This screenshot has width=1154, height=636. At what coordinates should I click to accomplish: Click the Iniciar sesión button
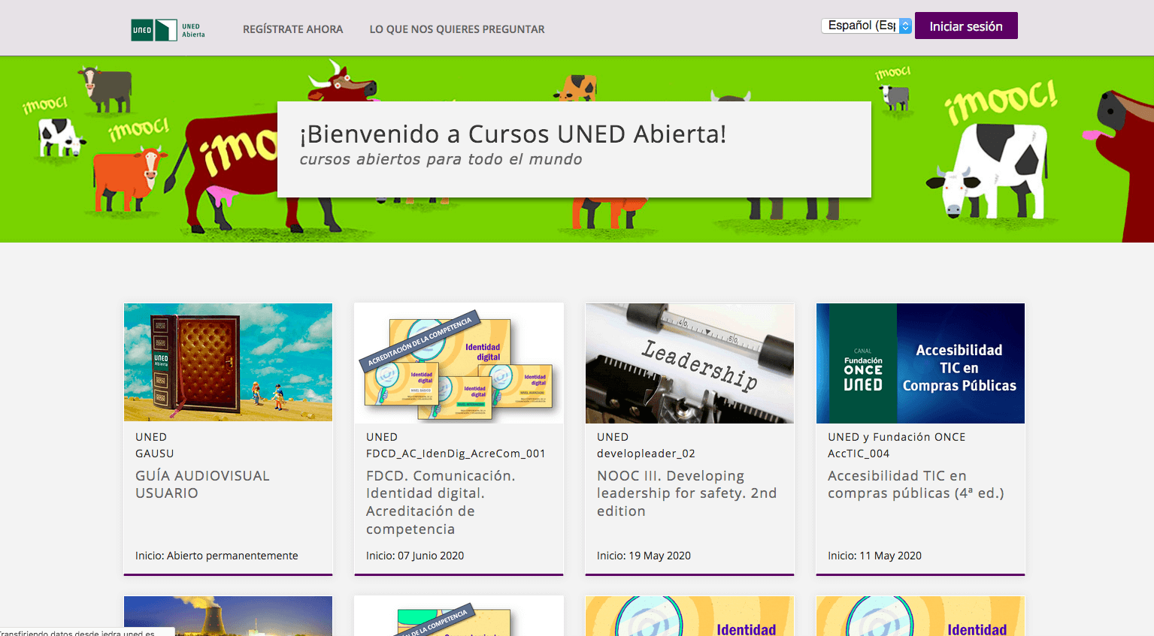(966, 26)
